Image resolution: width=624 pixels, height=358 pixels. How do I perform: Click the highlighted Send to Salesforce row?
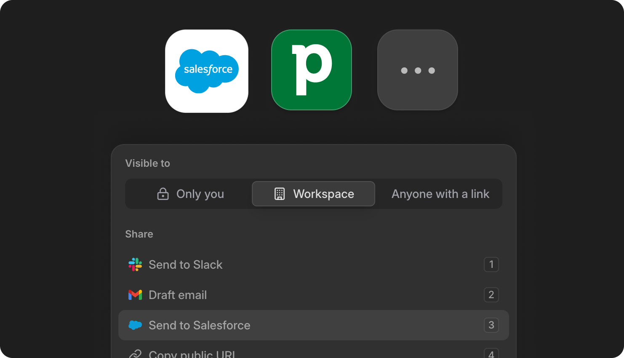point(313,325)
